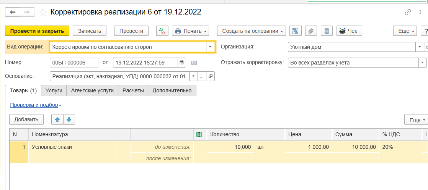Expand Вид операции dropdown list
This screenshot has width=428, height=190.
[x=210, y=47]
